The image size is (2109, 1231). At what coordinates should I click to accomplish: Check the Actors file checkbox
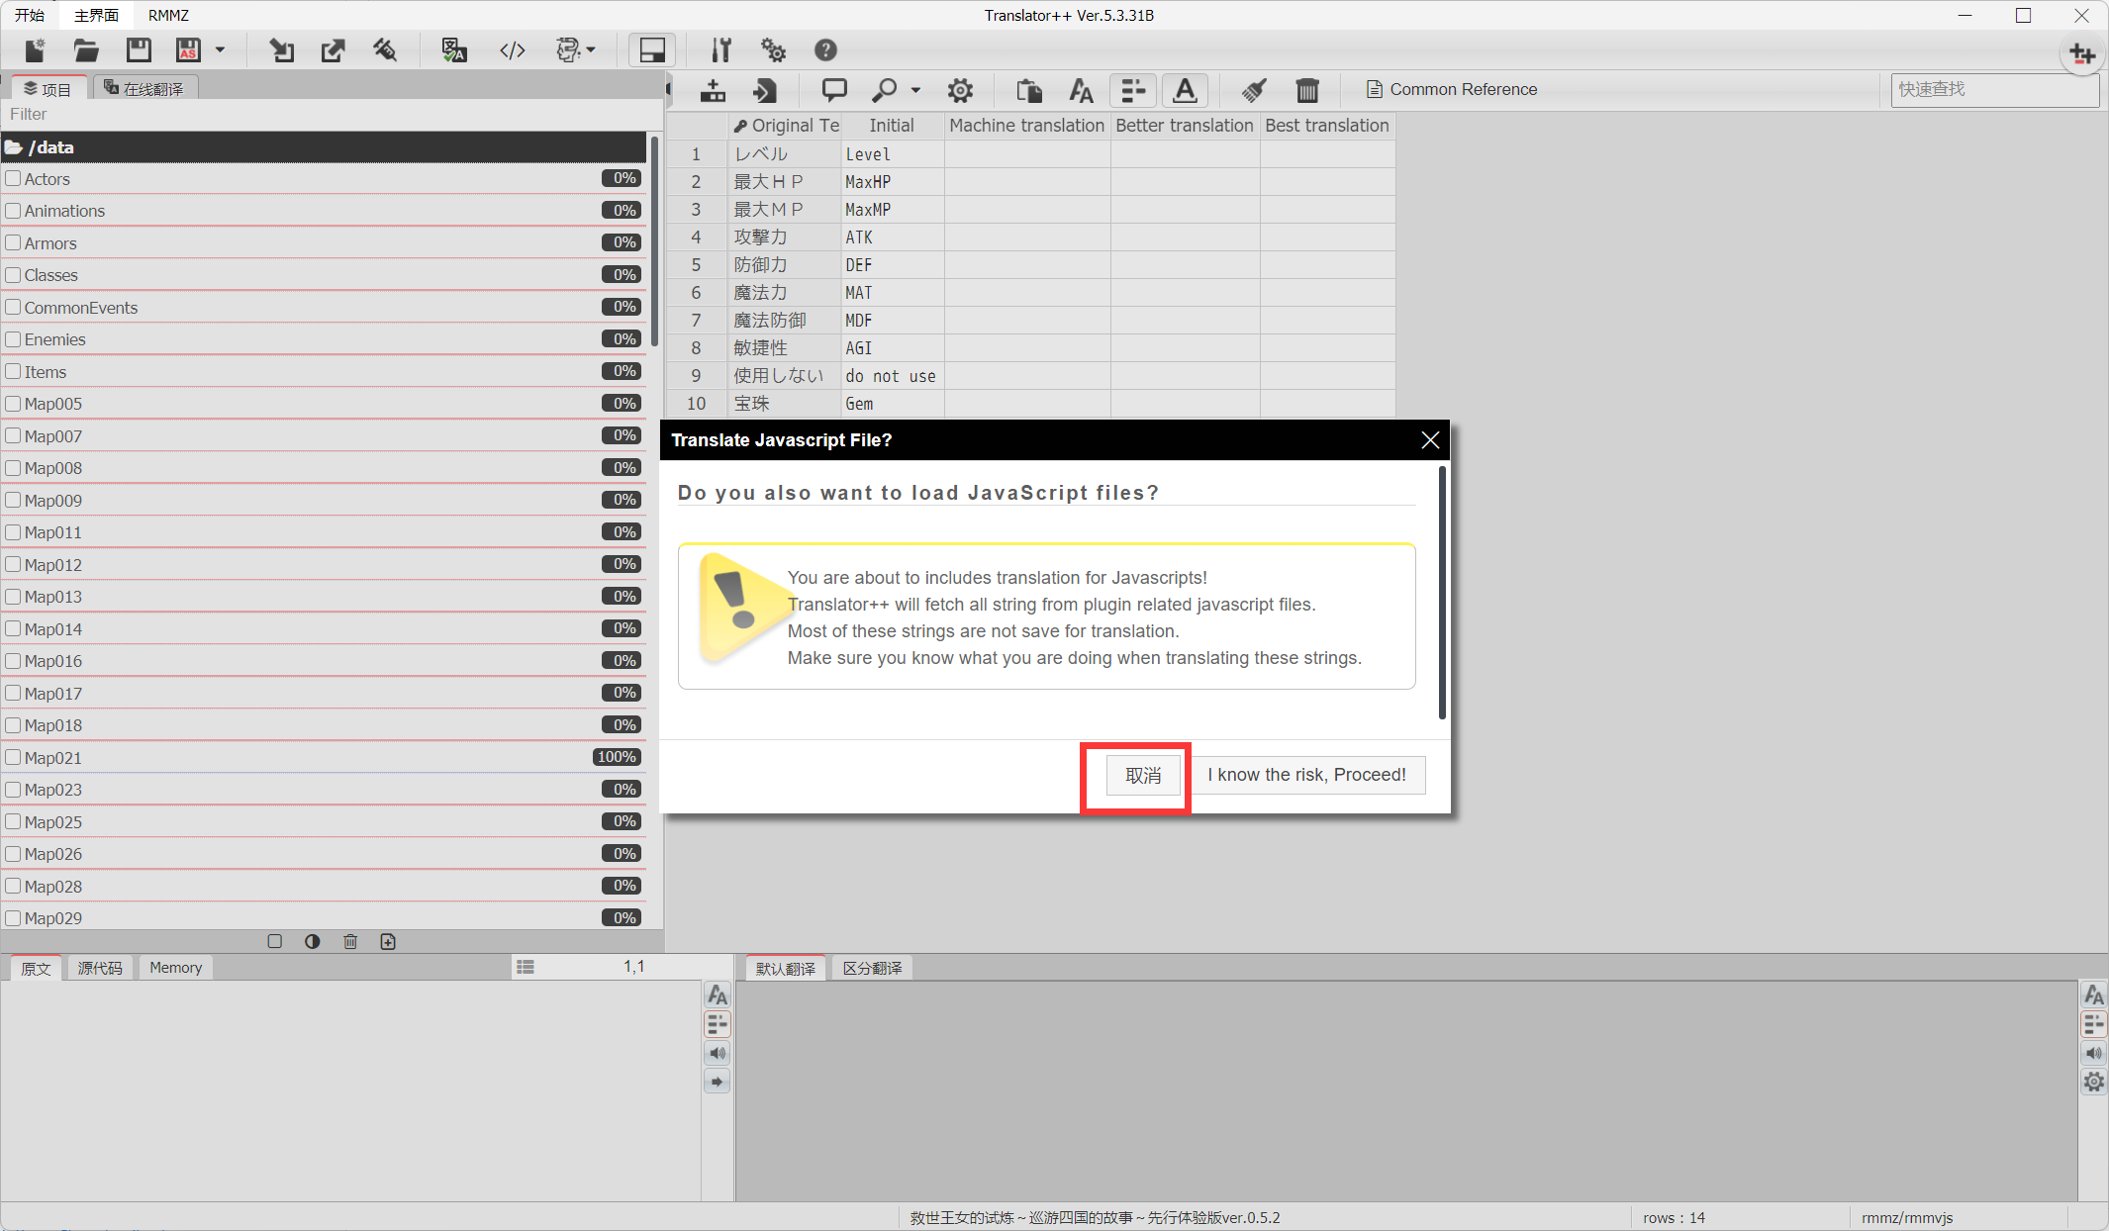coord(14,179)
